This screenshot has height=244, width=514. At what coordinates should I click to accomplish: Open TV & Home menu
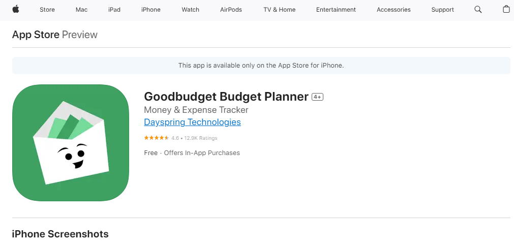(279, 10)
